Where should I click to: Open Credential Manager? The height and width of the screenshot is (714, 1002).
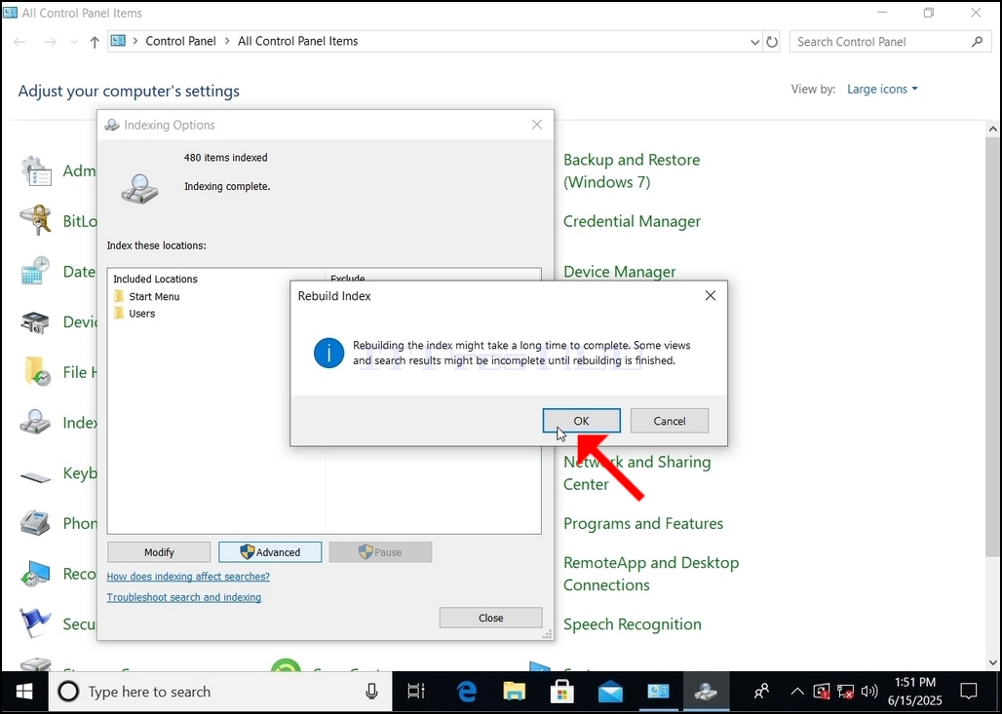click(632, 222)
